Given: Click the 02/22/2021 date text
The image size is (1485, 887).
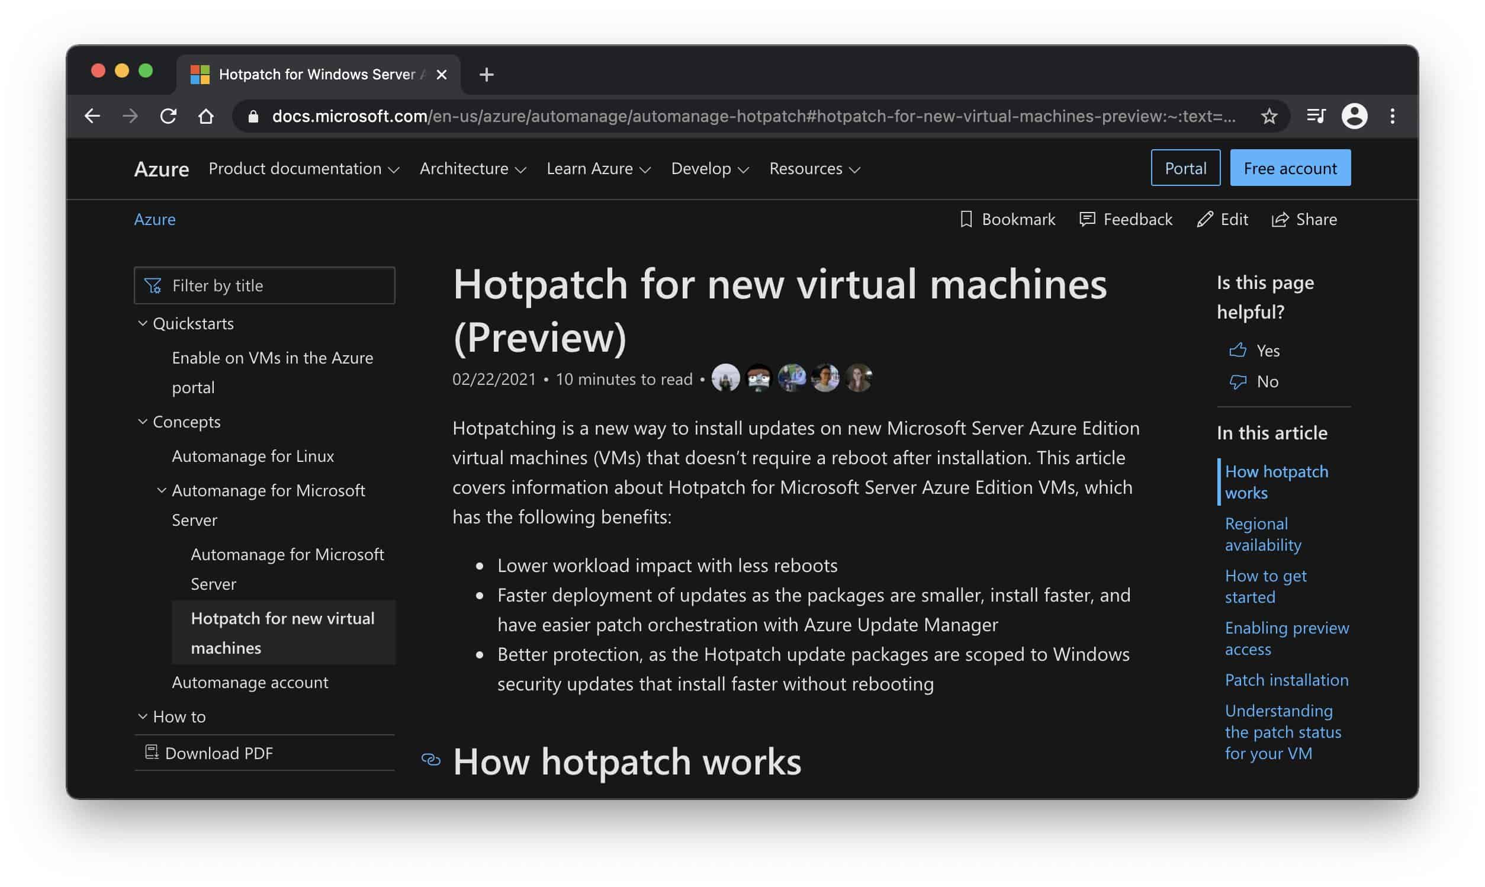Looking at the screenshot, I should pyautogui.click(x=494, y=379).
